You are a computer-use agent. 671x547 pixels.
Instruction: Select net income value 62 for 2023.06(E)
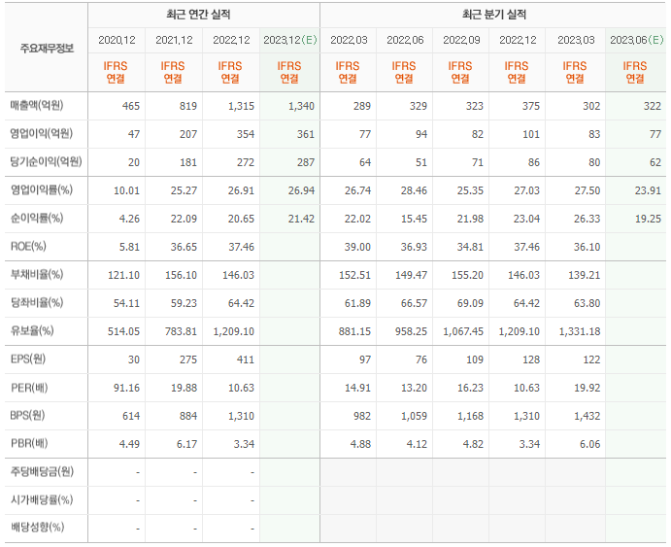click(655, 162)
